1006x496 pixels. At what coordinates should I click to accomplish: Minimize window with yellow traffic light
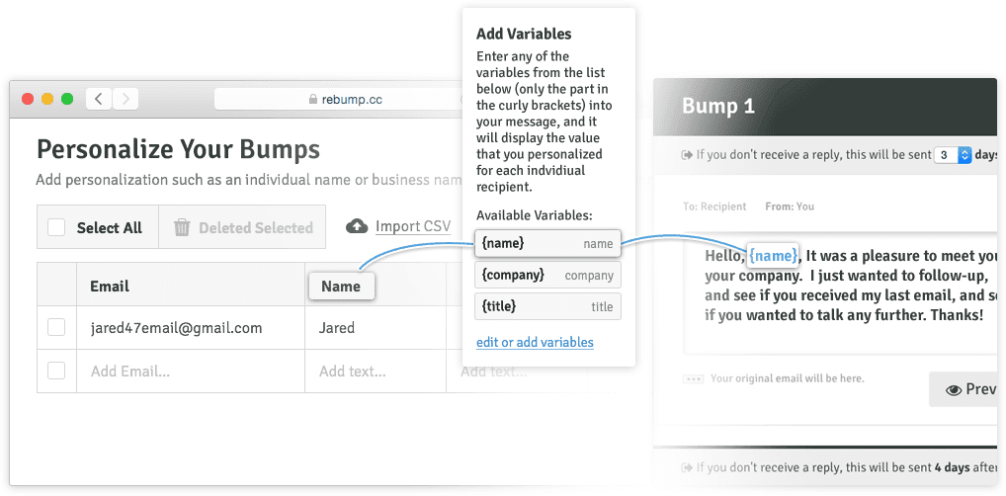[x=47, y=99]
